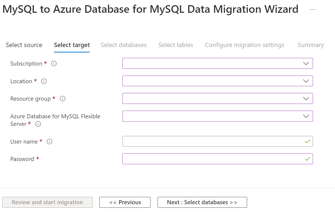This screenshot has height=214, width=335.
Task: Click the Azure Database for MySQL Flexible Server info icon
Action: 38,124
